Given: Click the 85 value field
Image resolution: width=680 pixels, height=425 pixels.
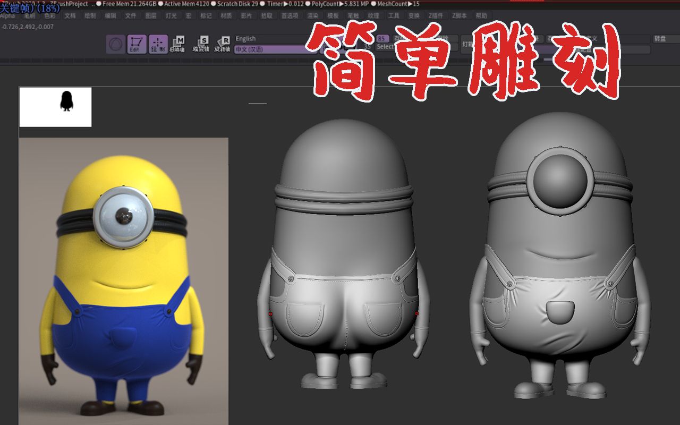Looking at the screenshot, I should tap(382, 38).
